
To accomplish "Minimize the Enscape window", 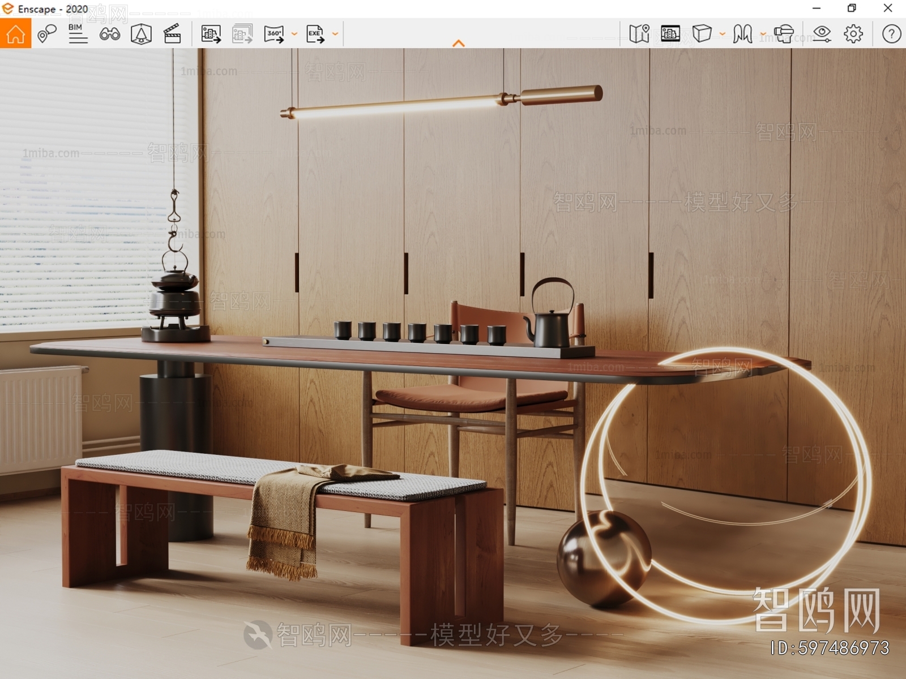I will tap(817, 8).
